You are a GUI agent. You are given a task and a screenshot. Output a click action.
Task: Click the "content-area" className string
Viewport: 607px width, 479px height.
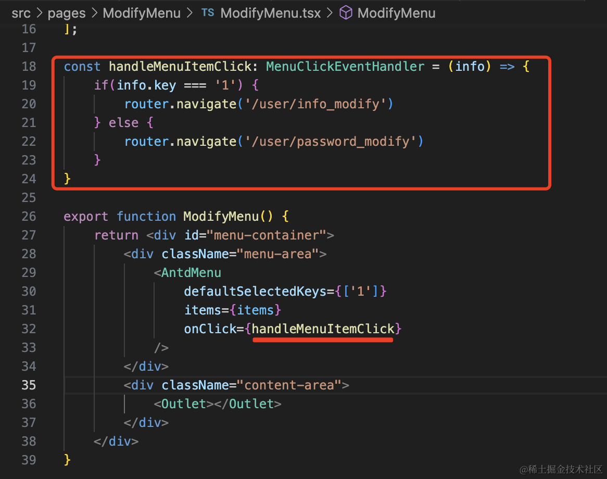[x=289, y=385]
